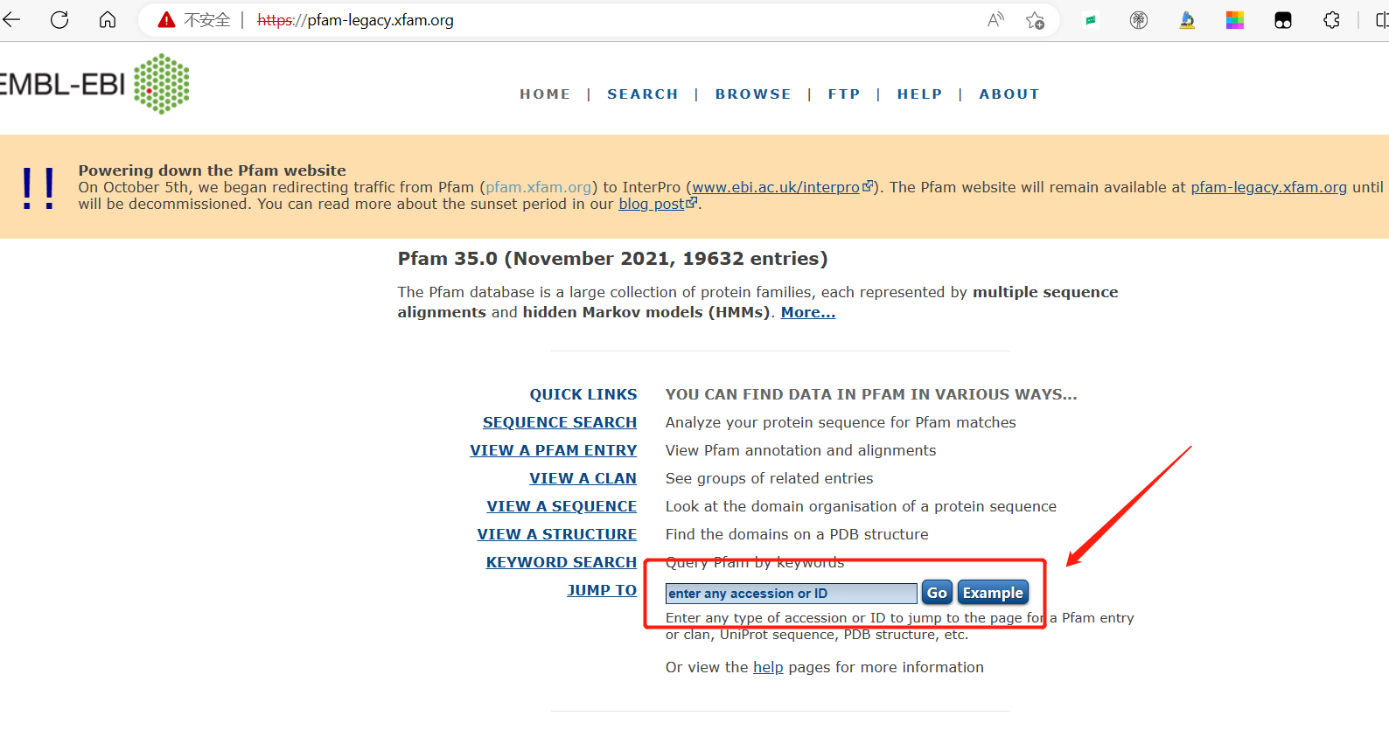Open VIEW A PFAM ENTRY link

(554, 450)
